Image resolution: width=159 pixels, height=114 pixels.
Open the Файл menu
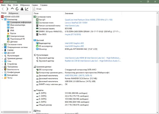click(x=3, y=5)
